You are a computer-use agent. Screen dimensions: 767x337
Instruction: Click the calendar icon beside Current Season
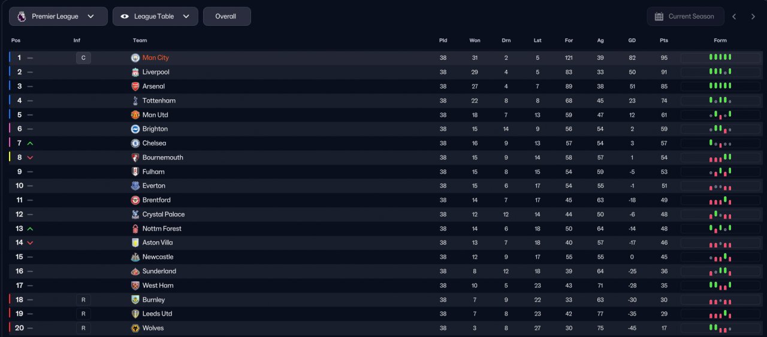click(x=659, y=17)
